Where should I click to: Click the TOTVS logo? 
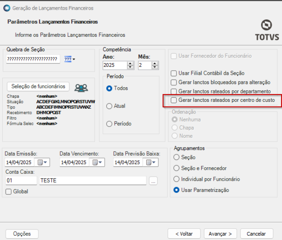266,30
